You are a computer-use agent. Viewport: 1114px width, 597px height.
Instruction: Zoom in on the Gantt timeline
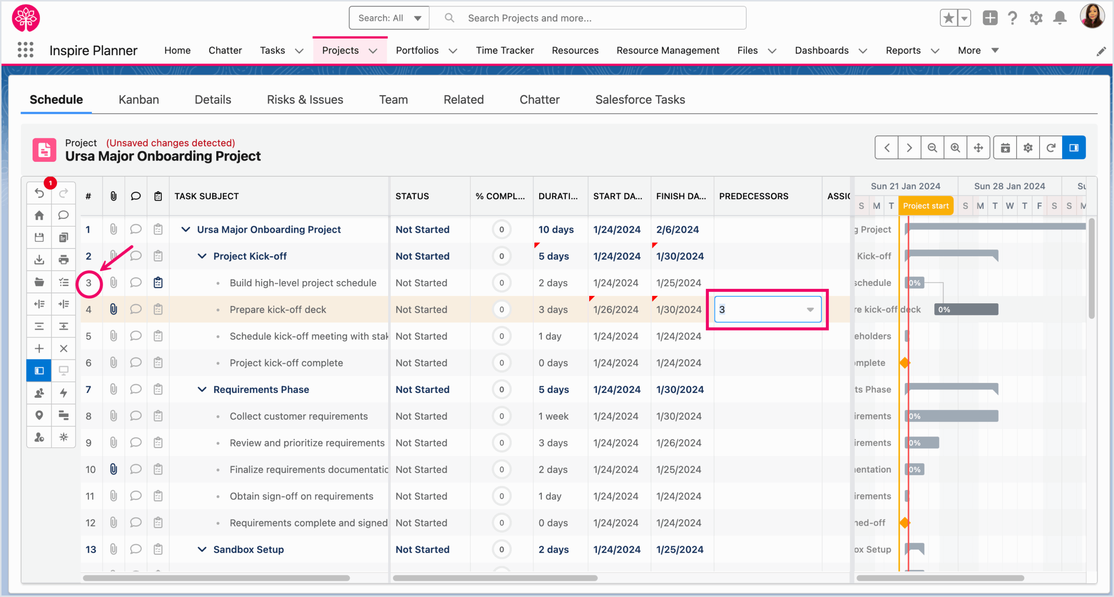pos(955,147)
